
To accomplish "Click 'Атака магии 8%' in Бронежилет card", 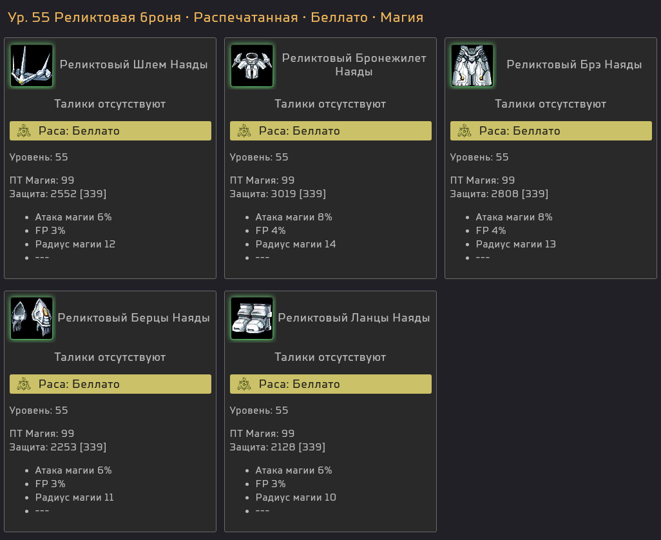I will point(294,217).
